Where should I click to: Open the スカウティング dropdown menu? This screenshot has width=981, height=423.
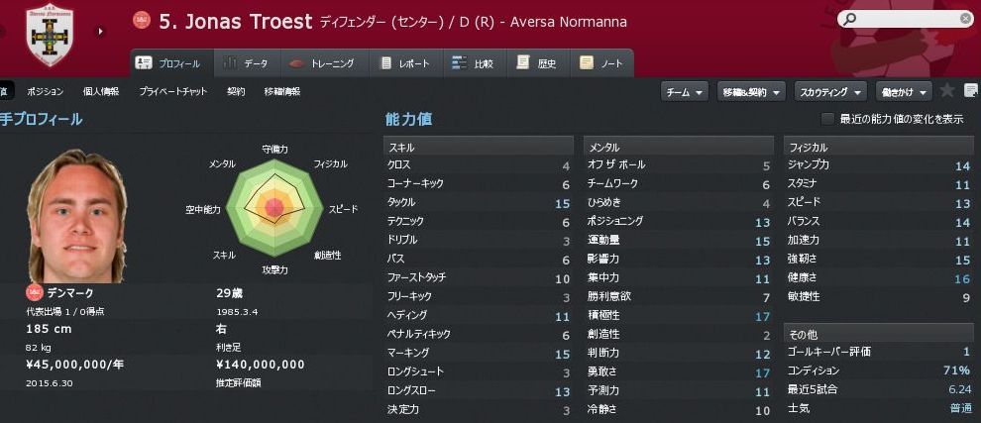point(830,91)
